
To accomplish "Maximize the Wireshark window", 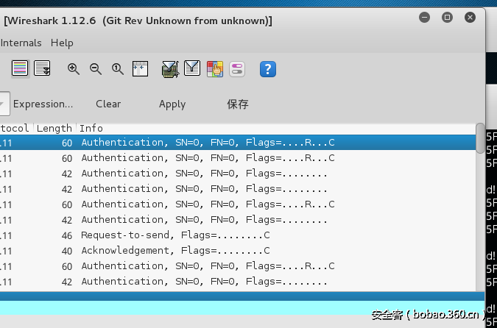I will tap(447, 17).
